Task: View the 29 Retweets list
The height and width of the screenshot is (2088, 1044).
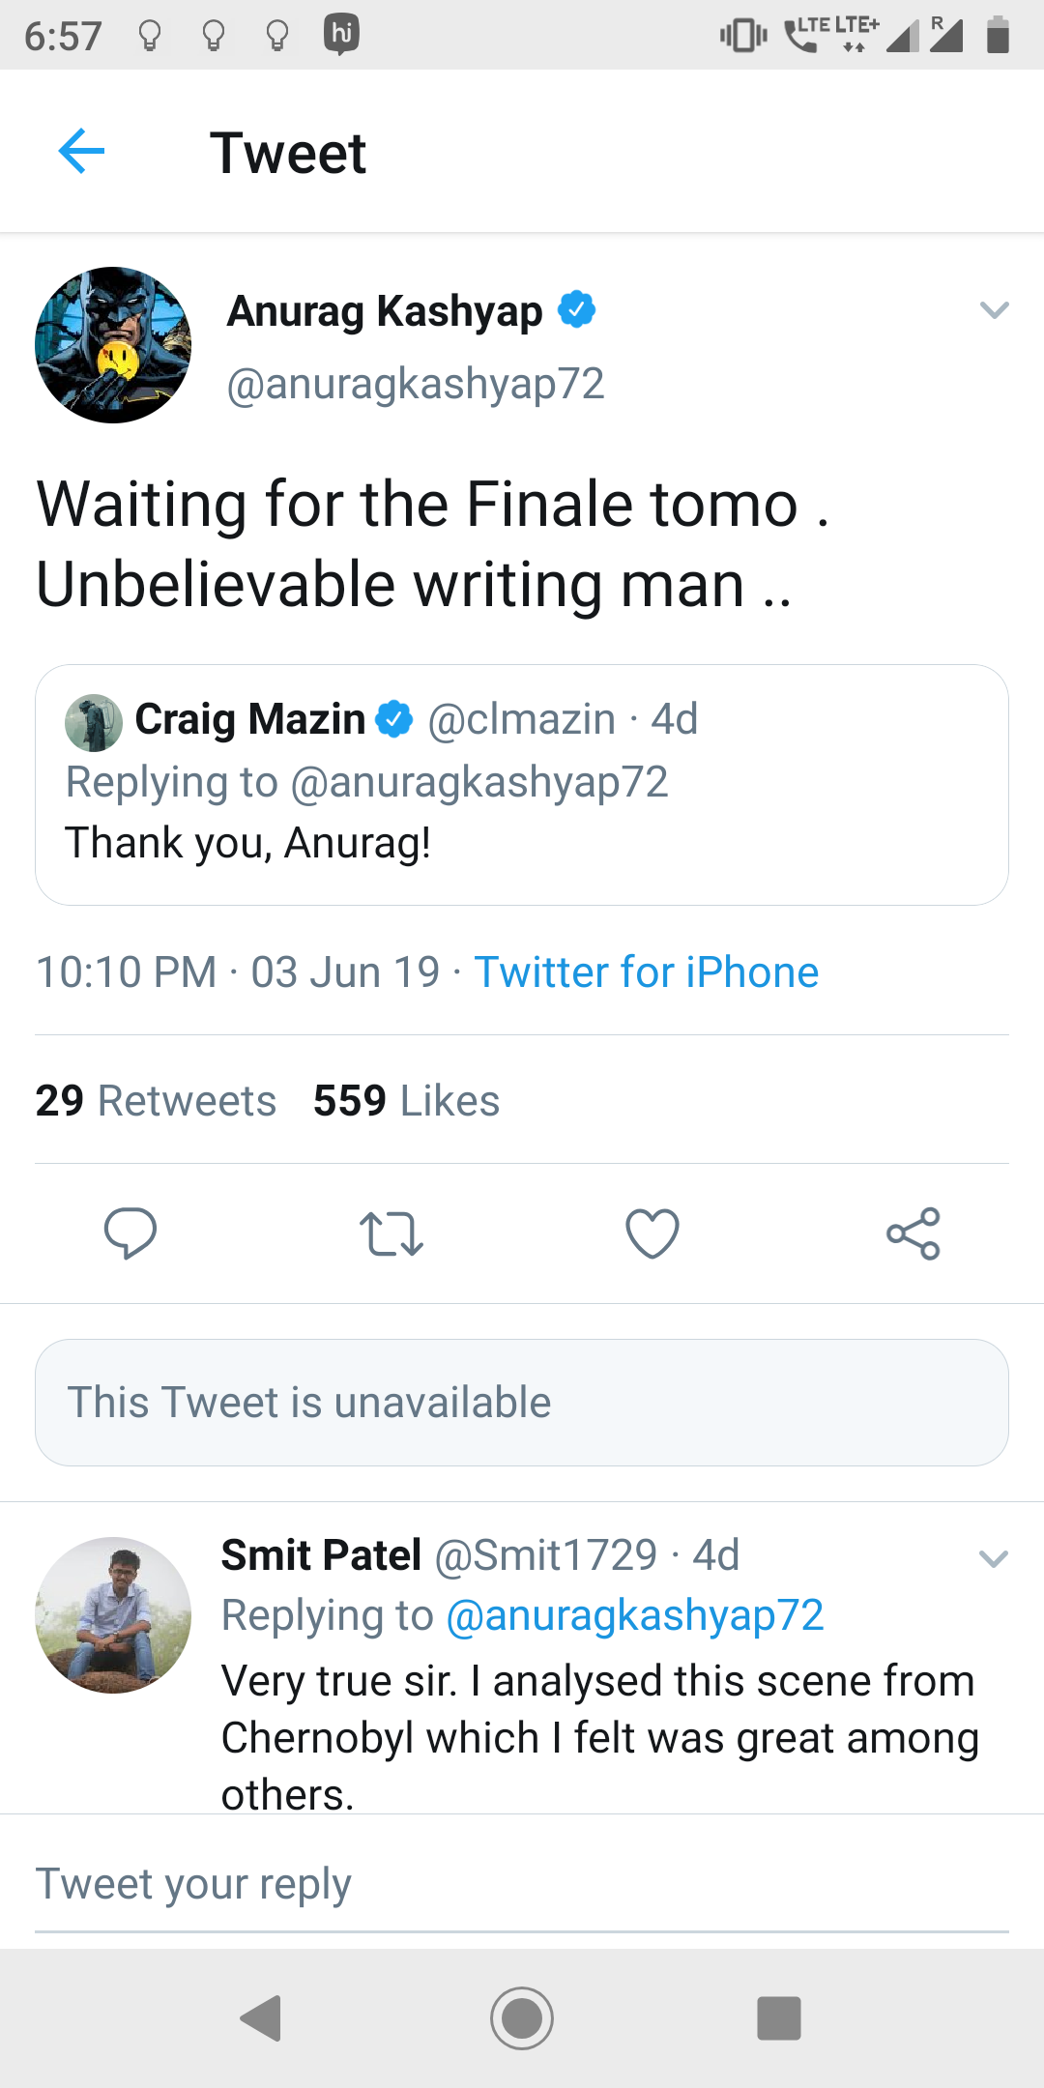Action: [156, 1101]
